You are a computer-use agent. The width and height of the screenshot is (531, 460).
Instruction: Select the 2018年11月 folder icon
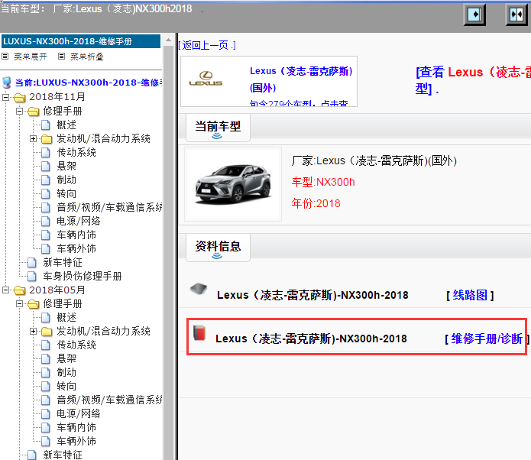click(20, 98)
